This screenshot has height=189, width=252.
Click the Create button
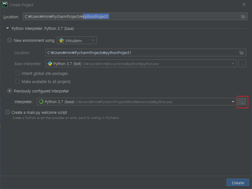238,183
